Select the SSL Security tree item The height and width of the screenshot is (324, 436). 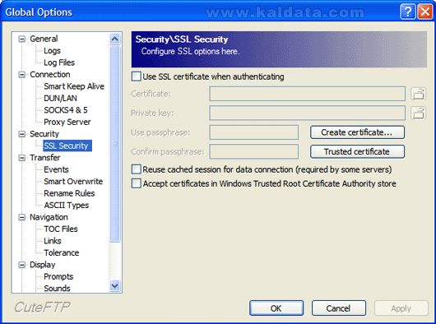pyautogui.click(x=67, y=146)
